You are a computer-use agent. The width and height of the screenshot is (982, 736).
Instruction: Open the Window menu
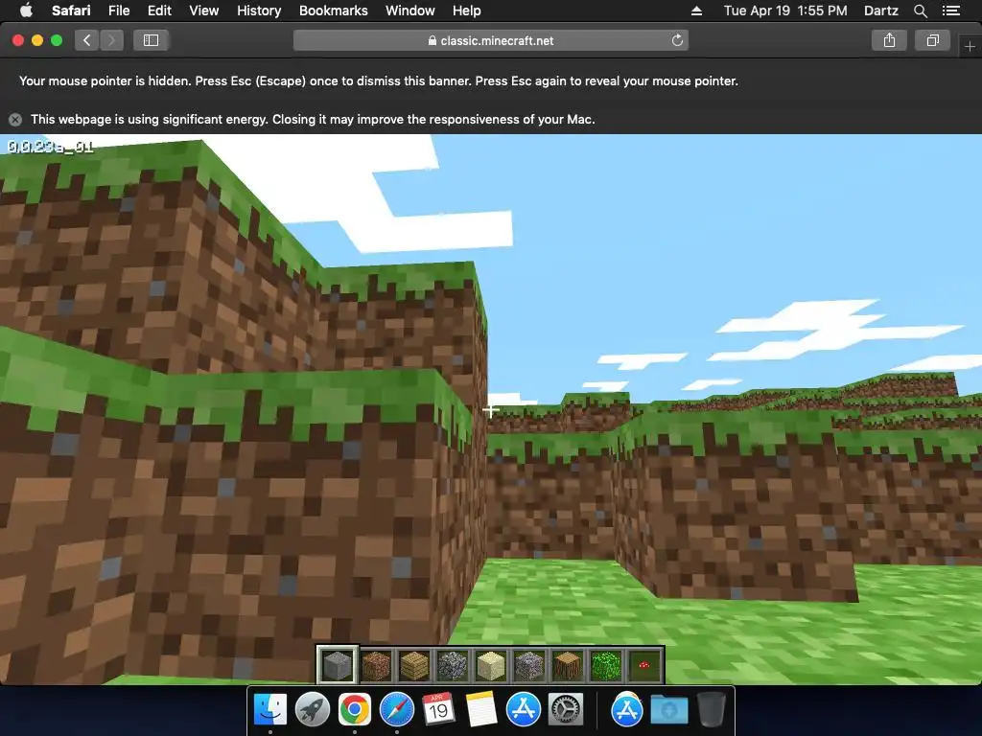pyautogui.click(x=409, y=11)
